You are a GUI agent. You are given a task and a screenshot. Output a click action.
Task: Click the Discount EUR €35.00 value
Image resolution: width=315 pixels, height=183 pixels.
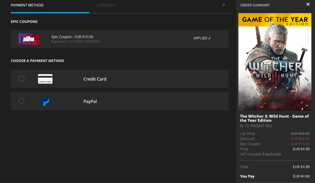tap(299, 139)
